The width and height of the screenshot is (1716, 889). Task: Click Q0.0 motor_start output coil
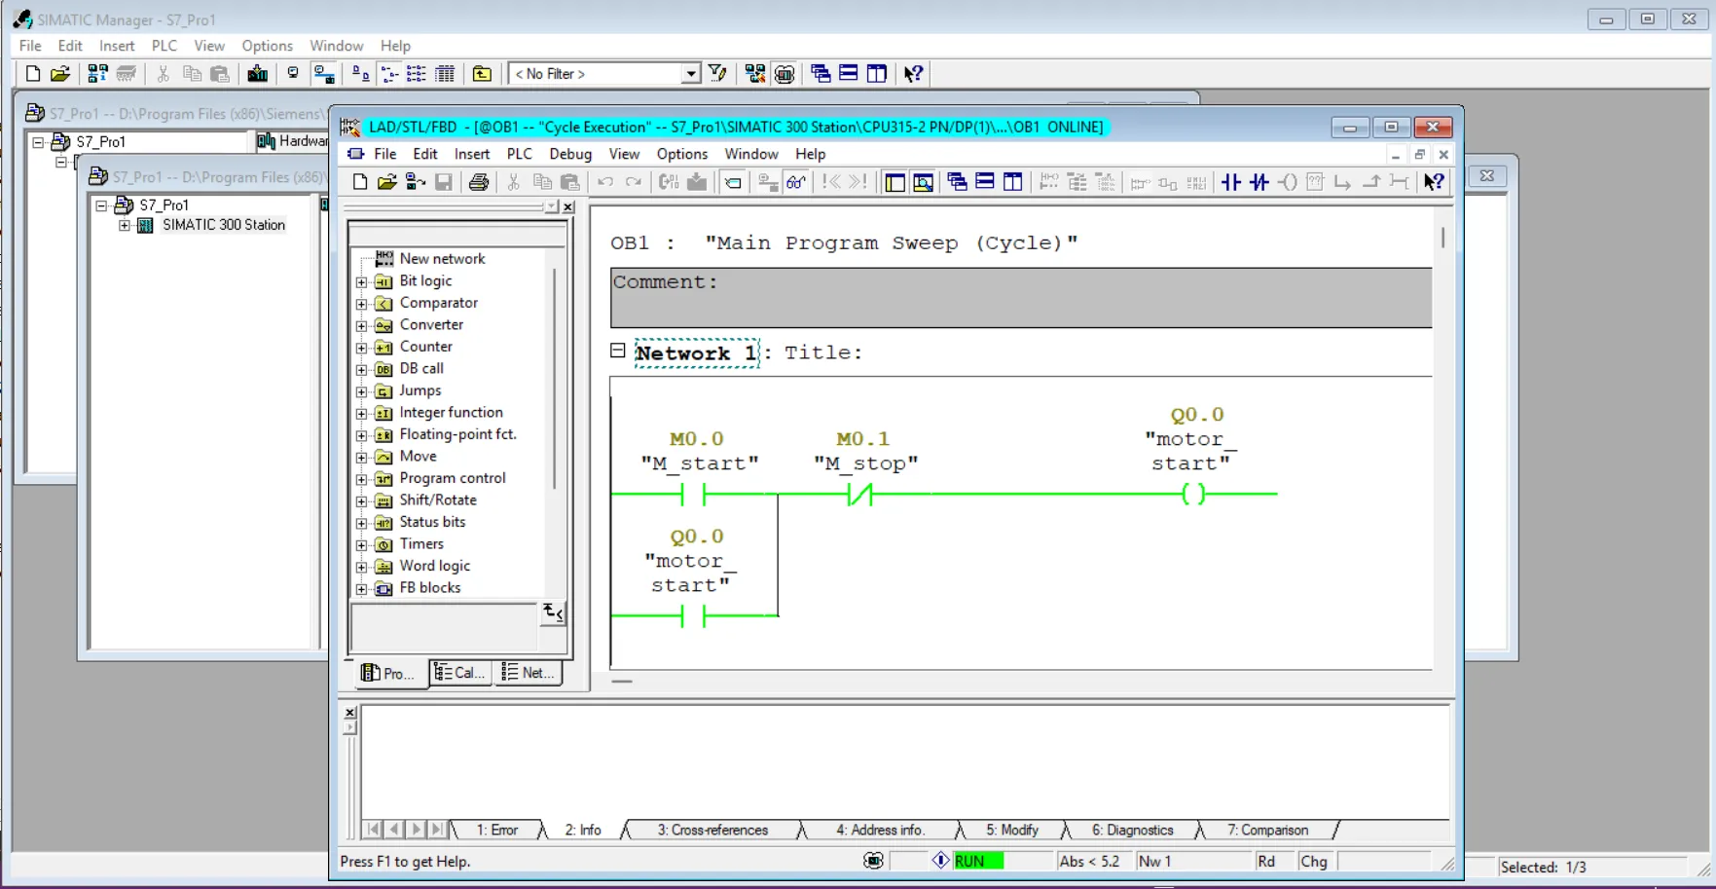1193,495
